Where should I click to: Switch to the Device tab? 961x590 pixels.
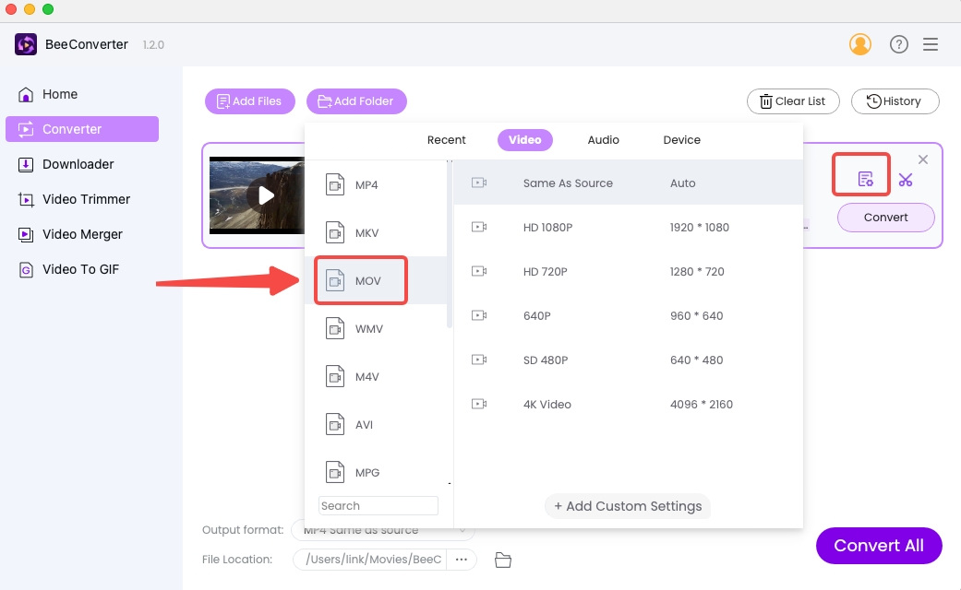click(x=681, y=140)
